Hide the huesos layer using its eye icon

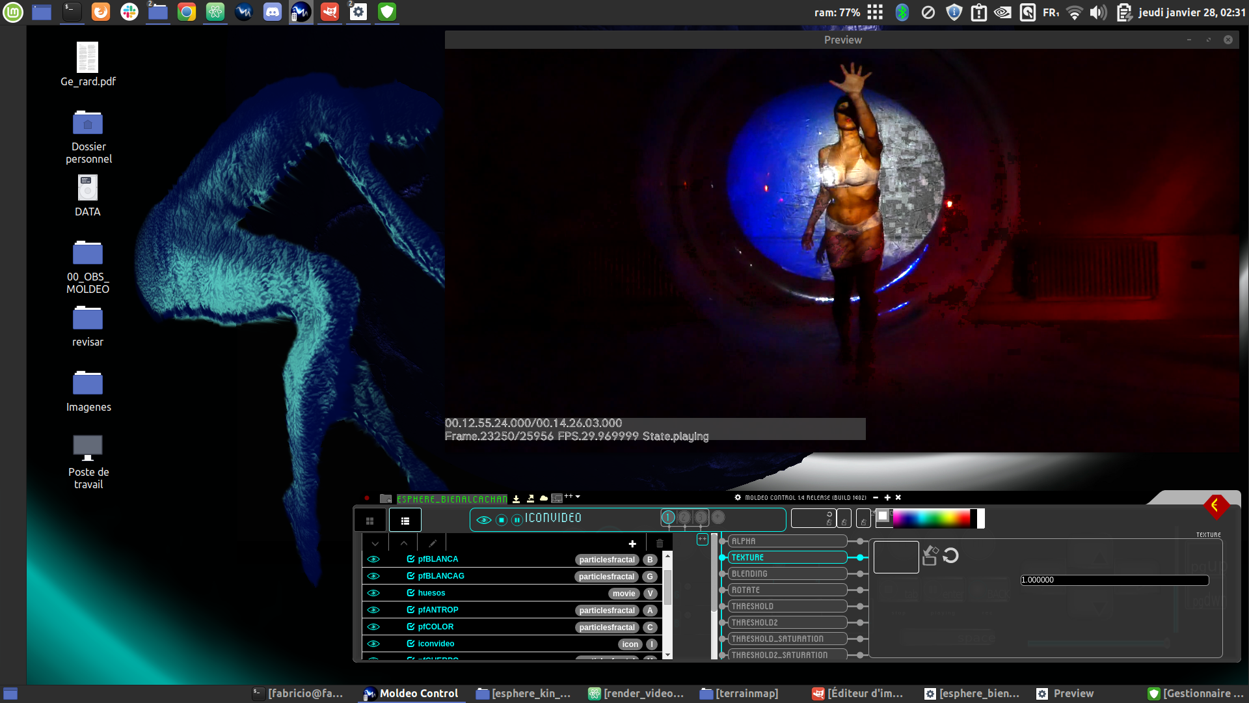(x=373, y=593)
